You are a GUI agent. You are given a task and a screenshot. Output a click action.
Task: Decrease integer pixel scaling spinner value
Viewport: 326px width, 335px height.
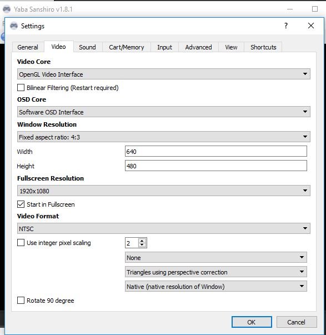click(x=142, y=245)
